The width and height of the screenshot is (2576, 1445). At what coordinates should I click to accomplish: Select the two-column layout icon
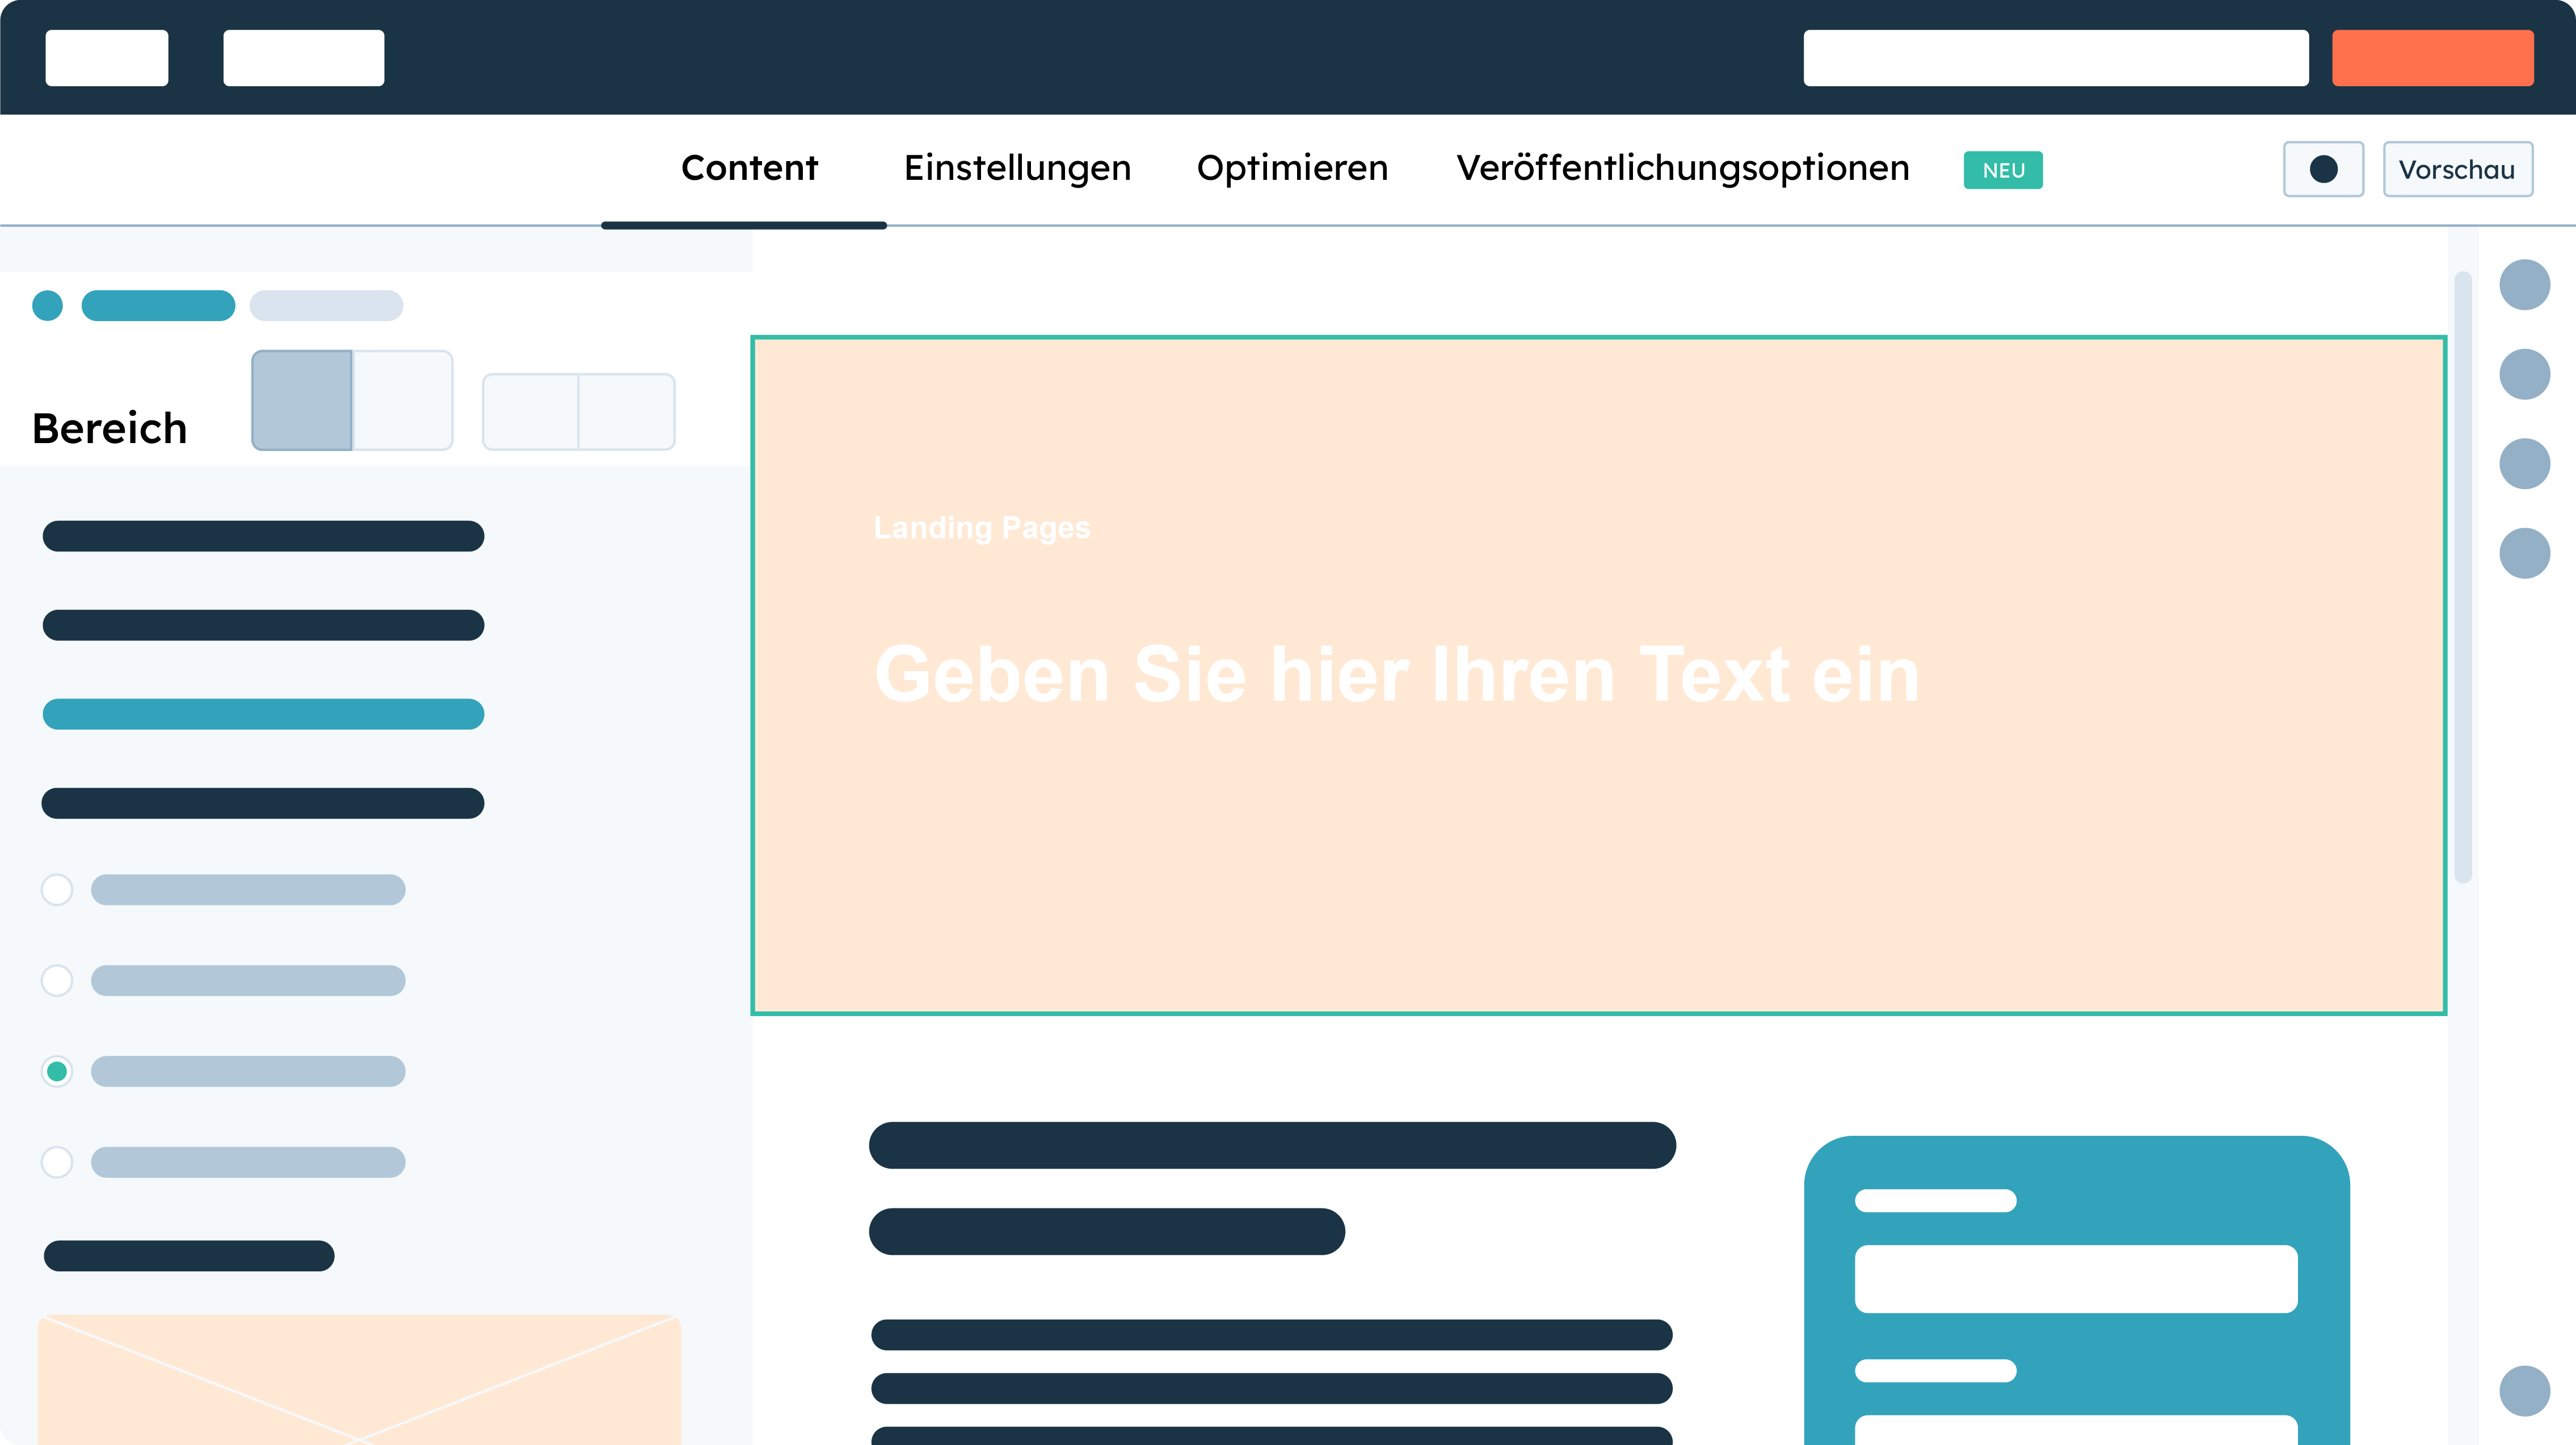575,403
